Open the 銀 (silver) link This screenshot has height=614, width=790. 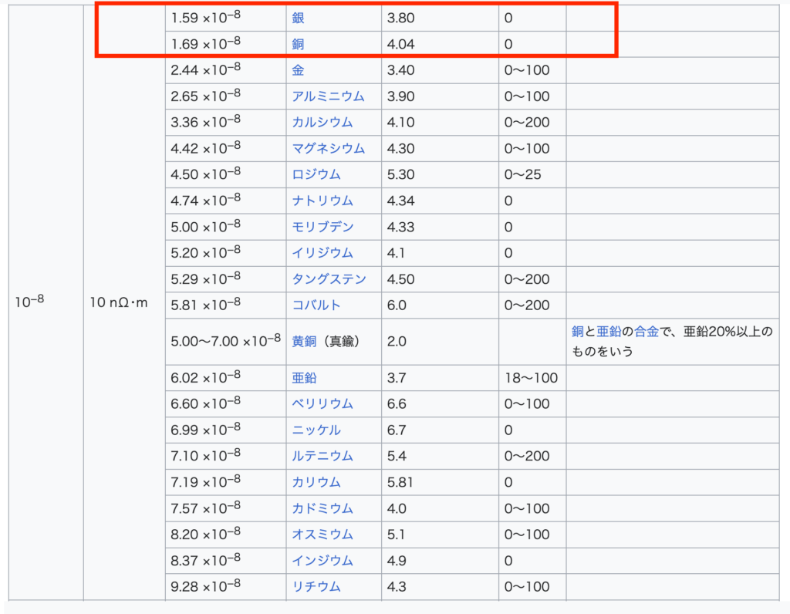click(298, 18)
